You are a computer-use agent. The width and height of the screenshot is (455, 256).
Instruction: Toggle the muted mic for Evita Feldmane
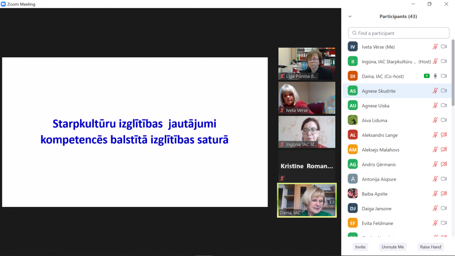[x=435, y=223]
